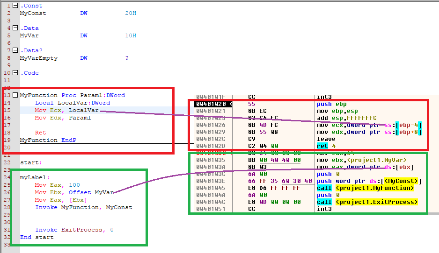Click line number 25 in the gutter
This screenshot has width=439, height=253.
pyautogui.click(x=7, y=185)
